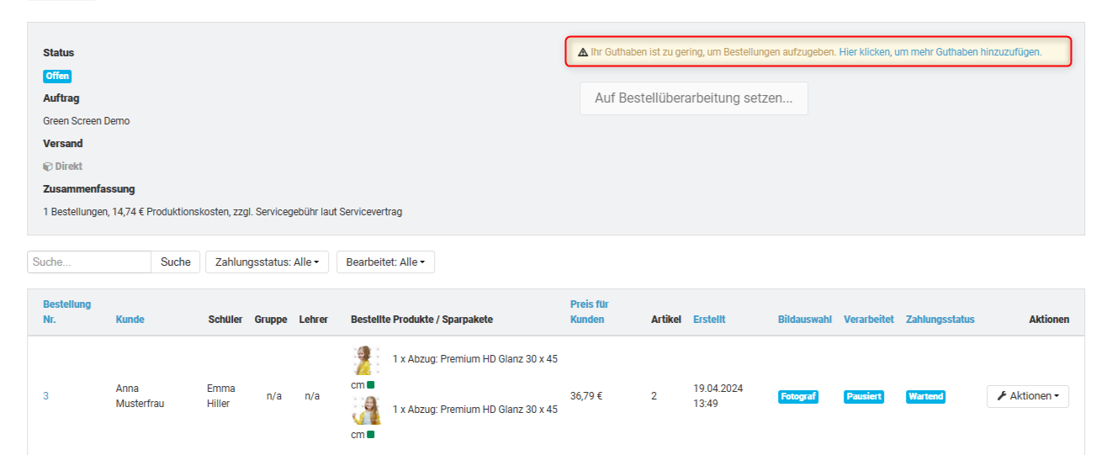Click the wrench icon in the Aktionen button
Viewport: 1096px width, 455px height.
point(1002,396)
